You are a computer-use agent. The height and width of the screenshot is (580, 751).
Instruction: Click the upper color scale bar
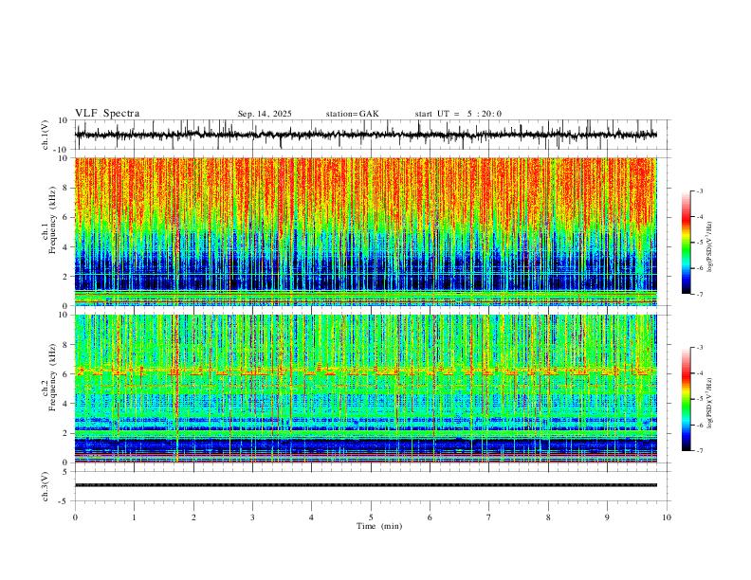[686, 243]
